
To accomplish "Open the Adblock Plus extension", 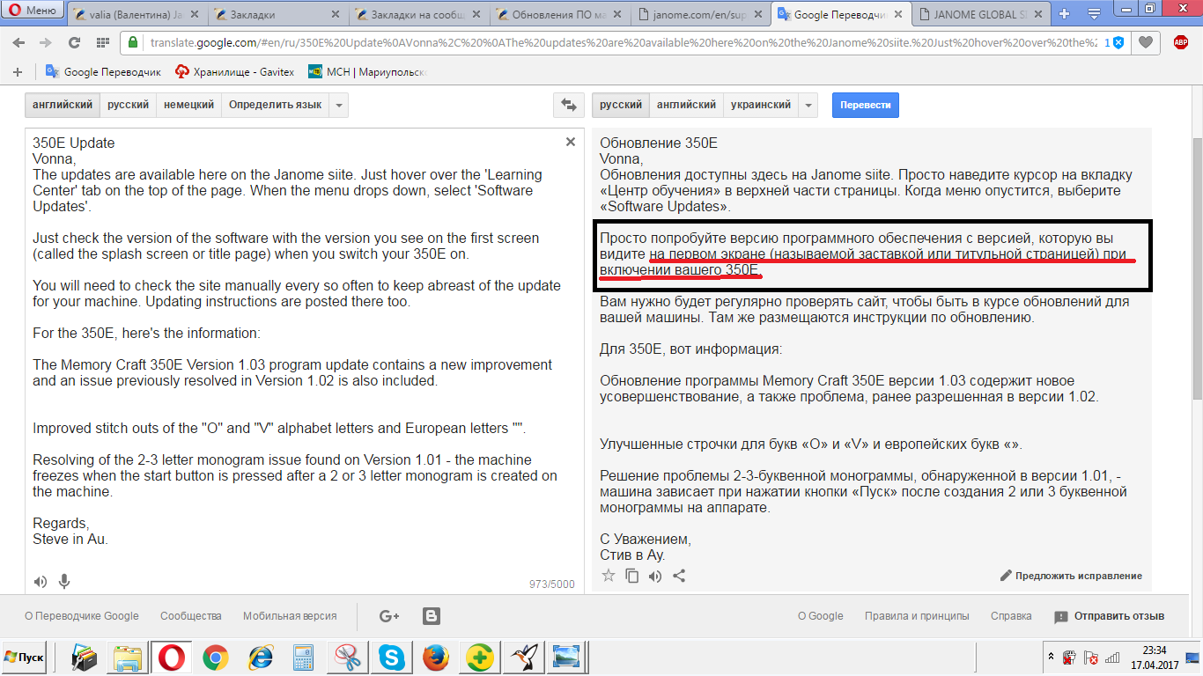I will point(1181,42).
